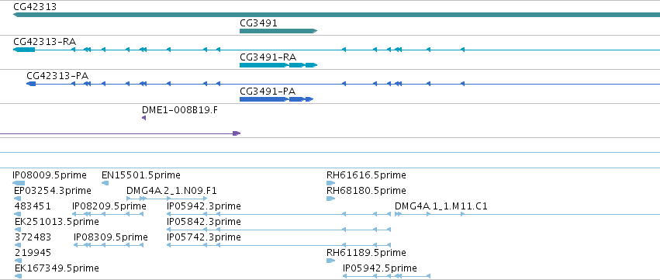
Task: Select the DMG4A.2_1.N09.F1 feature
Action: pos(167,199)
